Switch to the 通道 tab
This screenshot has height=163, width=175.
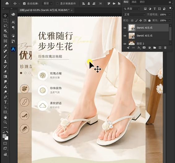pos(134,2)
